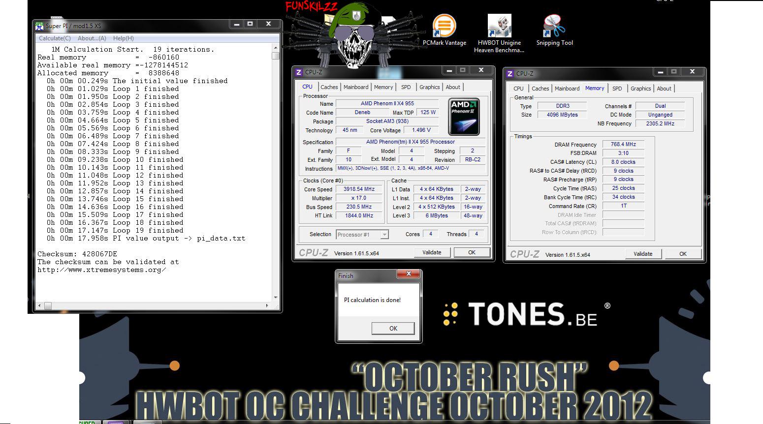Switch to Memory tab in the CPU-Z CPU window

click(383, 87)
